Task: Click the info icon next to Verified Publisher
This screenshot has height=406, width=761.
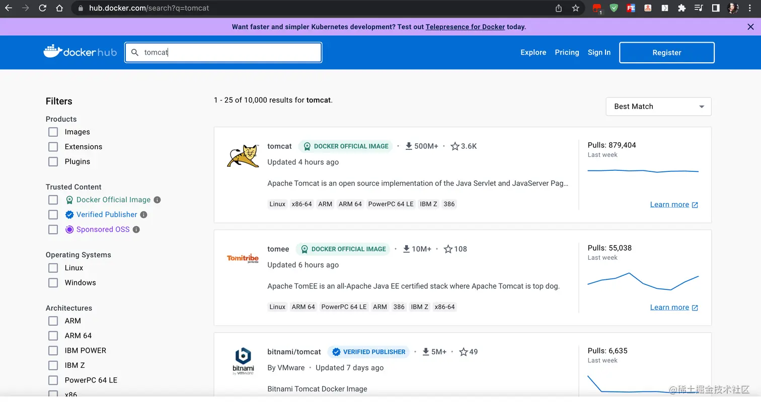Action: click(143, 215)
